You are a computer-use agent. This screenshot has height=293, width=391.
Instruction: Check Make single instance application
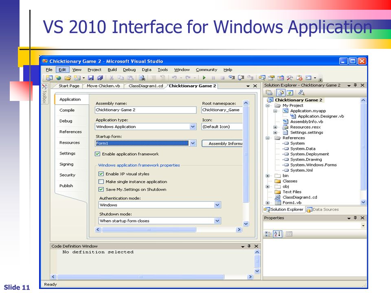coord(101,181)
